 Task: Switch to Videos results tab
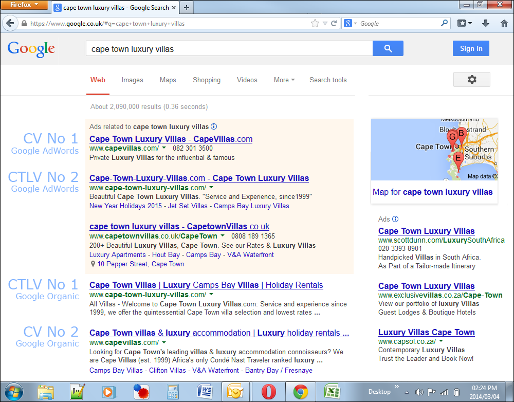tap(247, 80)
